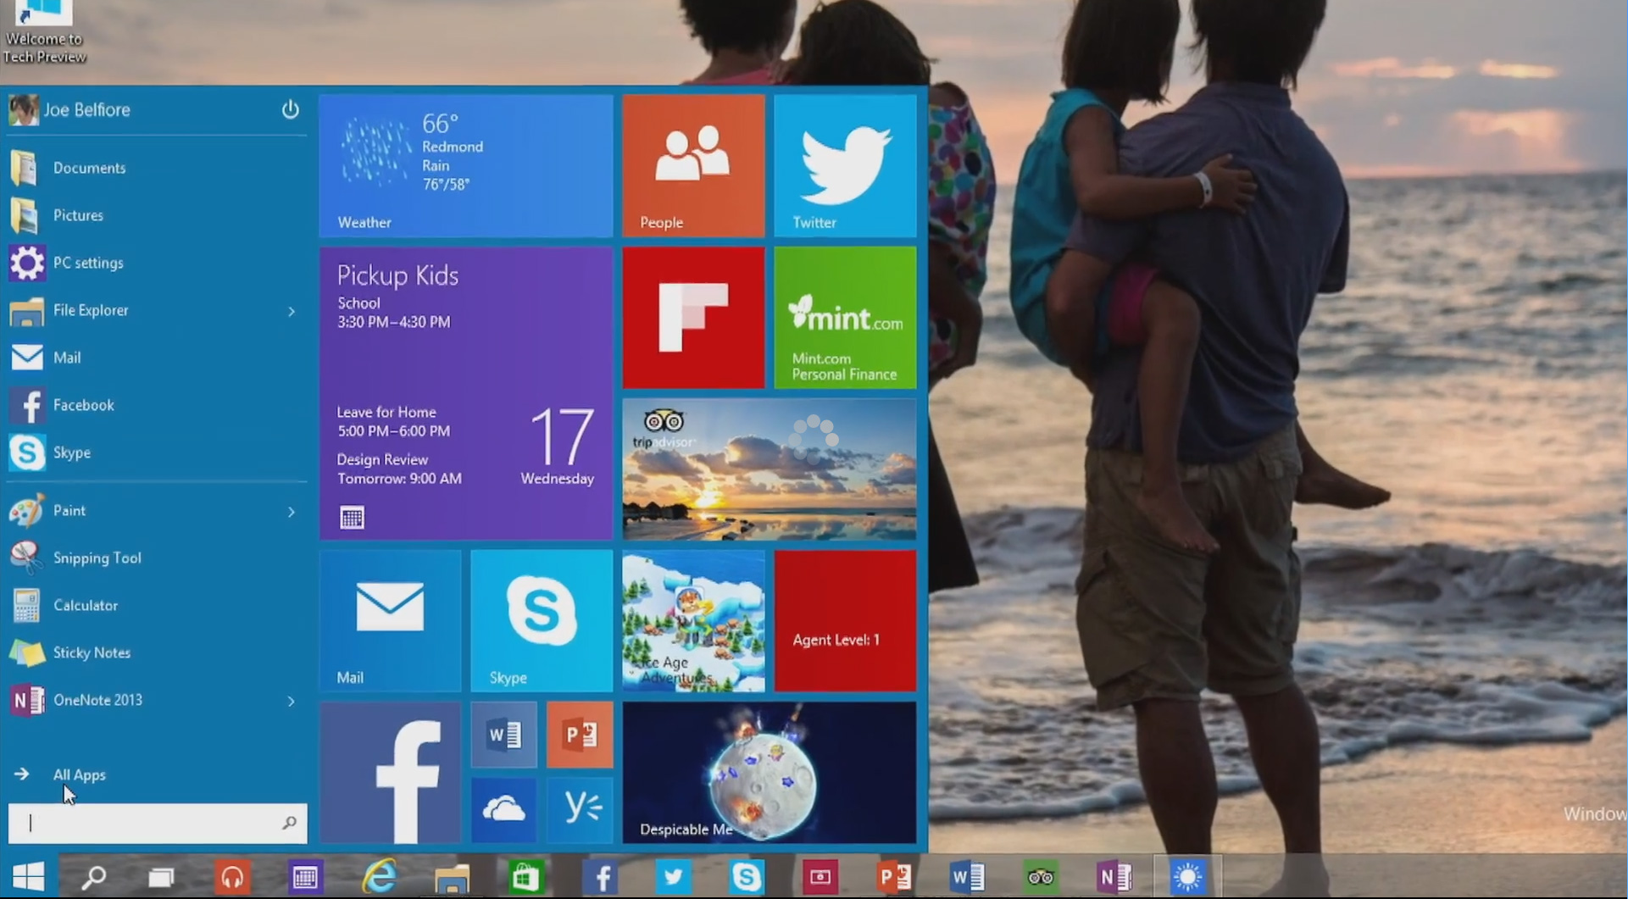The width and height of the screenshot is (1628, 899).
Task: Select Snipping Tool in the Start list
Action: [97, 558]
